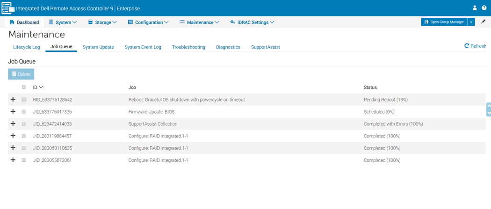This screenshot has width=491, height=209.
Task: Click the Delete button
Action: (x=21, y=74)
